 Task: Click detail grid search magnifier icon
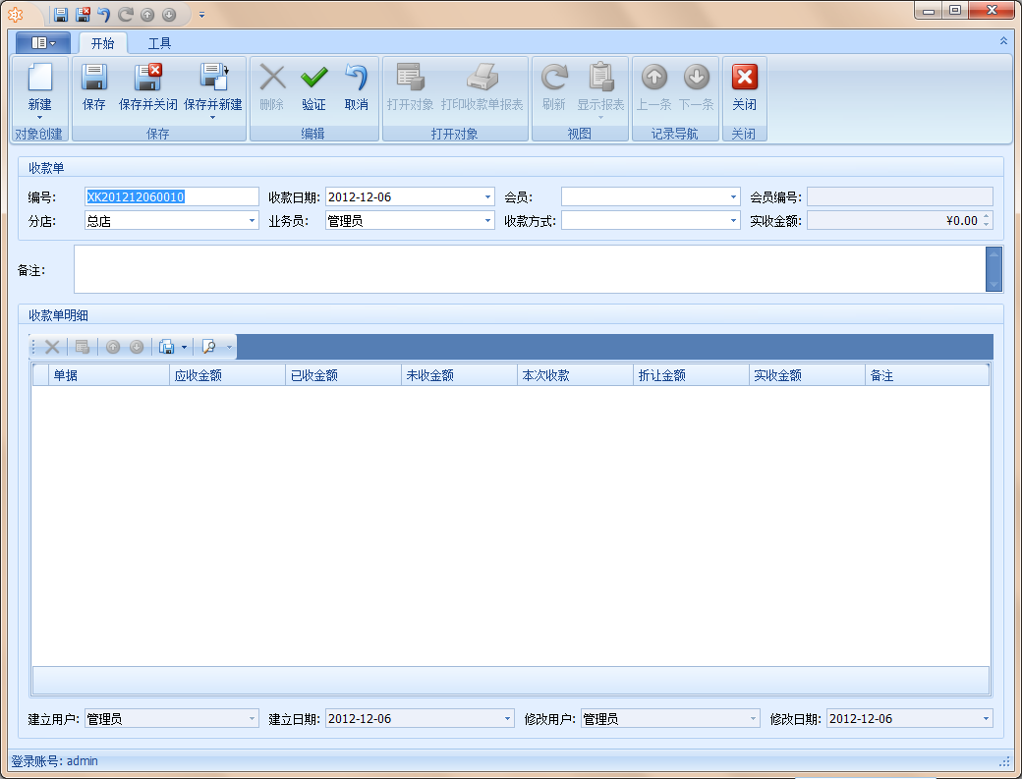click(x=208, y=347)
